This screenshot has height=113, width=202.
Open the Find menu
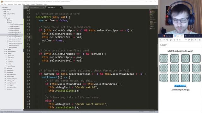coord(15,4)
